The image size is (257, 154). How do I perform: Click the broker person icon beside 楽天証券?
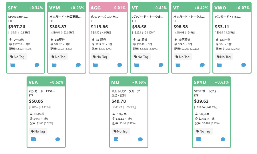(x=176, y=40)
